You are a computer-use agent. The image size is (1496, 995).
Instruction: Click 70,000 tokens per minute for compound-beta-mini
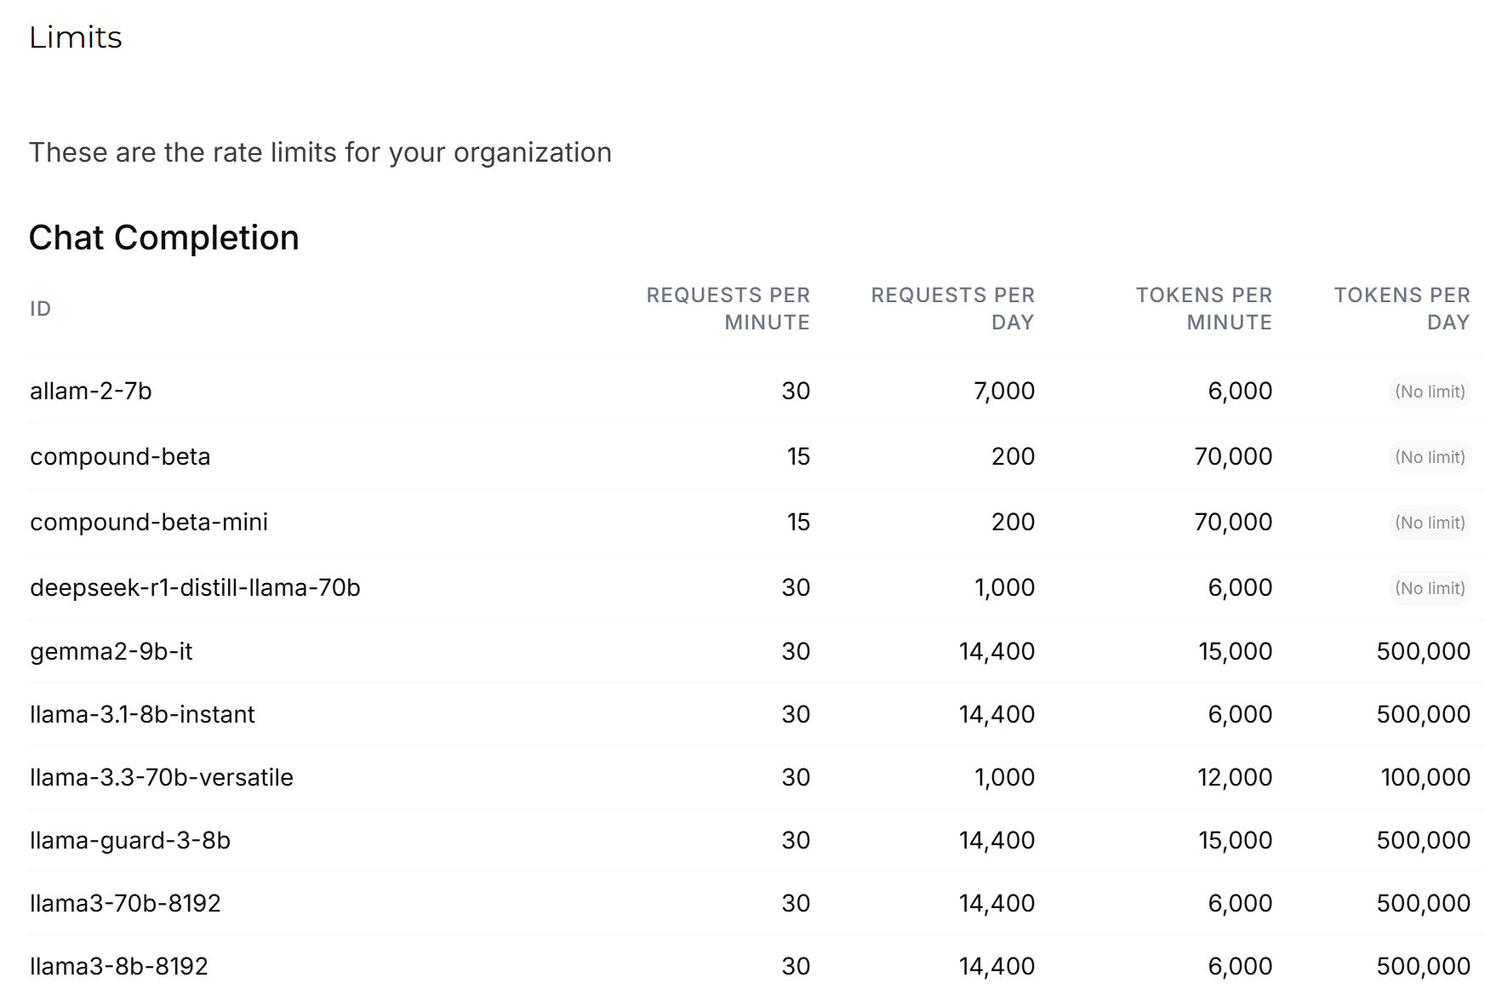(x=1234, y=522)
